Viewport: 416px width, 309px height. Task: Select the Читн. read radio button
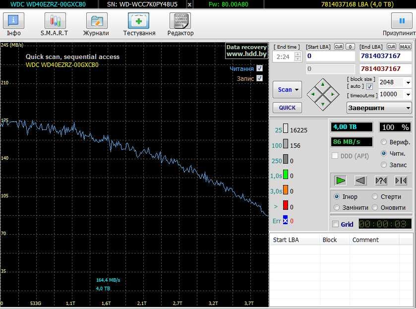pyautogui.click(x=384, y=153)
